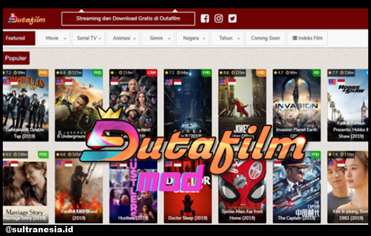Open the Dutafilm Twitter icon
371x236 pixels.
click(232, 19)
